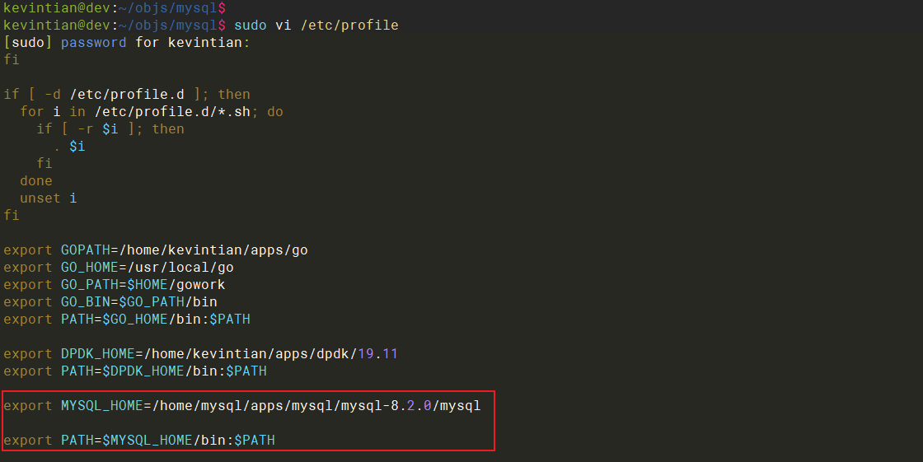Place cursor on '/etc/profile.d' directory check line
The image size is (923, 462).
127,94
